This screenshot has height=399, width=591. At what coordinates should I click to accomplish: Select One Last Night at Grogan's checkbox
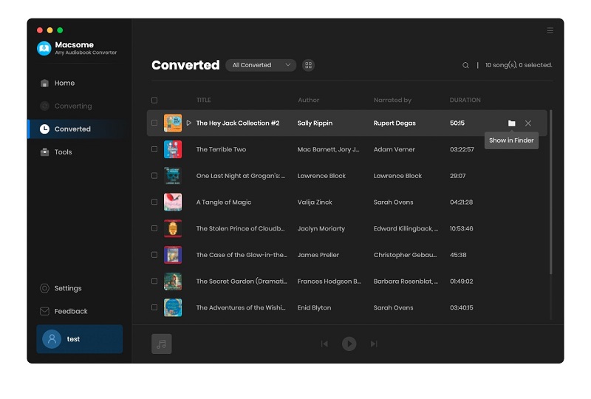click(x=154, y=176)
